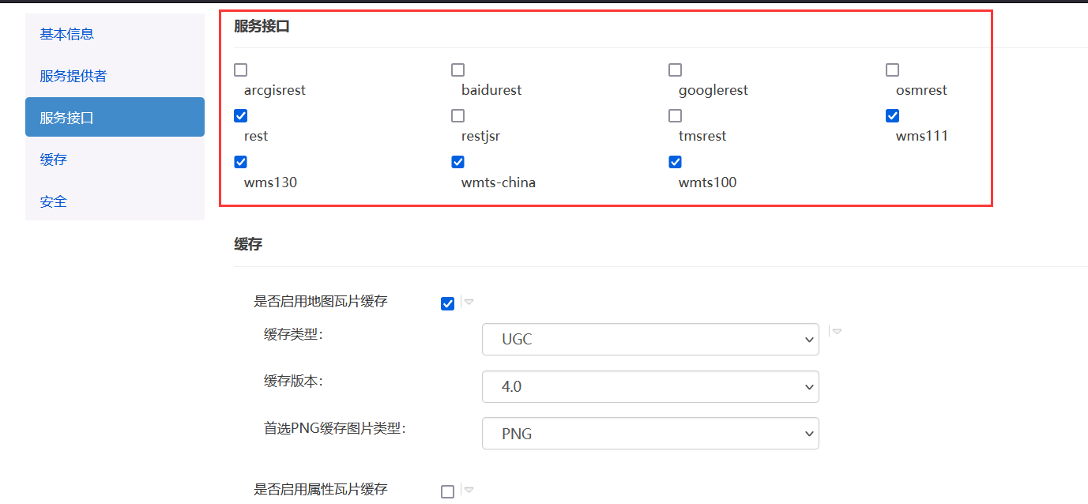Click the 首选PNG缓存图片类型: label
1088x504 pixels.
pyautogui.click(x=335, y=428)
